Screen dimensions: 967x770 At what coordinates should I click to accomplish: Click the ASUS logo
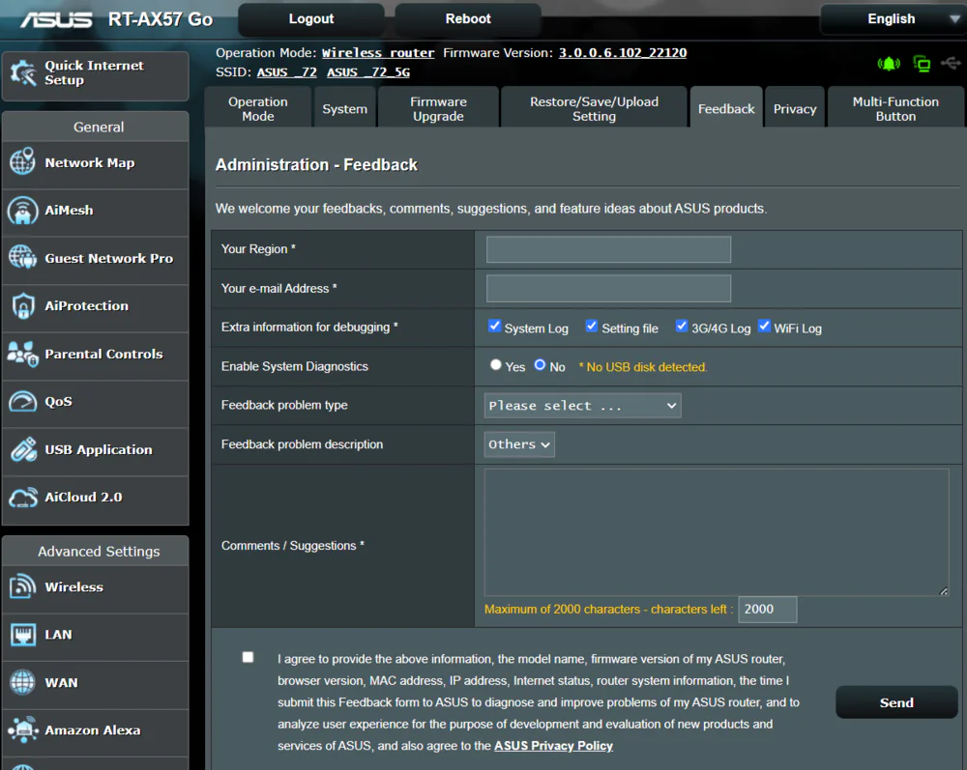pos(56,19)
